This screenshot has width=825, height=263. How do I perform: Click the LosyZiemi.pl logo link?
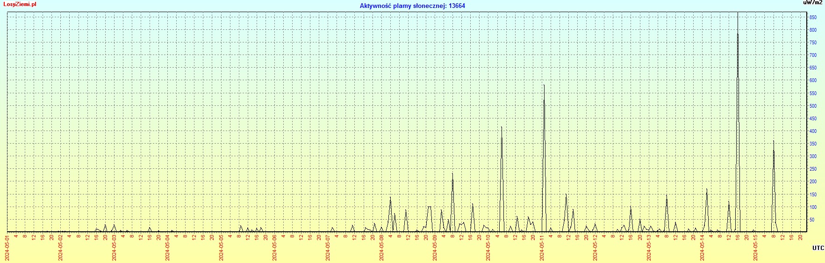click(20, 4)
